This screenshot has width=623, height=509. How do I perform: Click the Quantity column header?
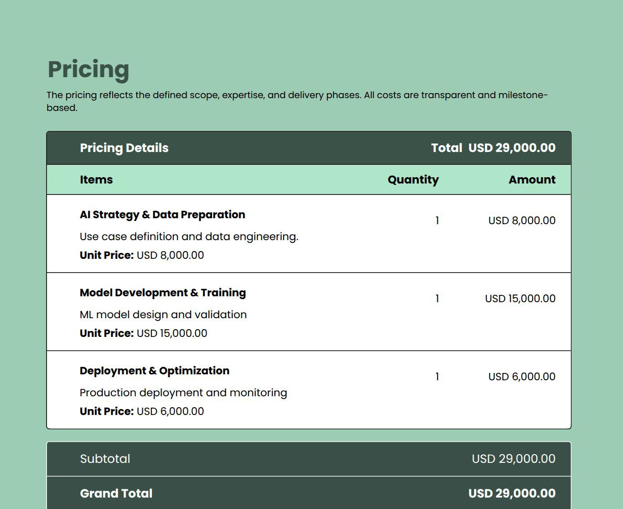(413, 180)
